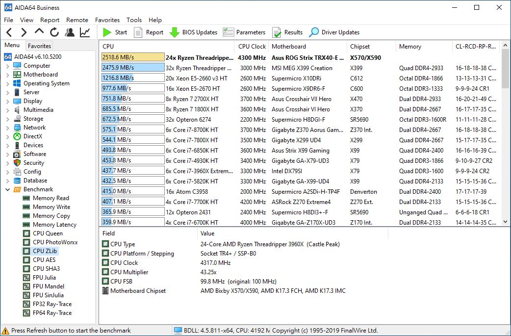Open the Tools menu

tap(134, 20)
